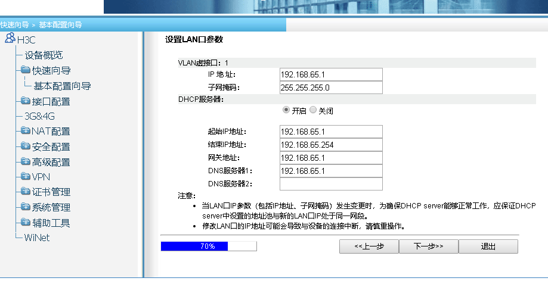548x281 pixels.
Task: Click the VLAN虚接口: 1 label
Action: 203,63
